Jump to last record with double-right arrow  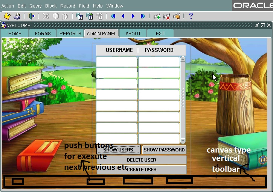[143, 16]
